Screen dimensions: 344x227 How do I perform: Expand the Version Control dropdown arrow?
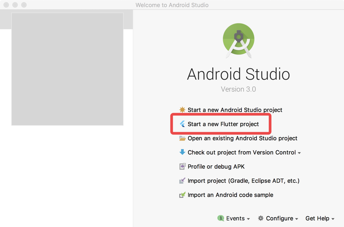[x=299, y=153]
